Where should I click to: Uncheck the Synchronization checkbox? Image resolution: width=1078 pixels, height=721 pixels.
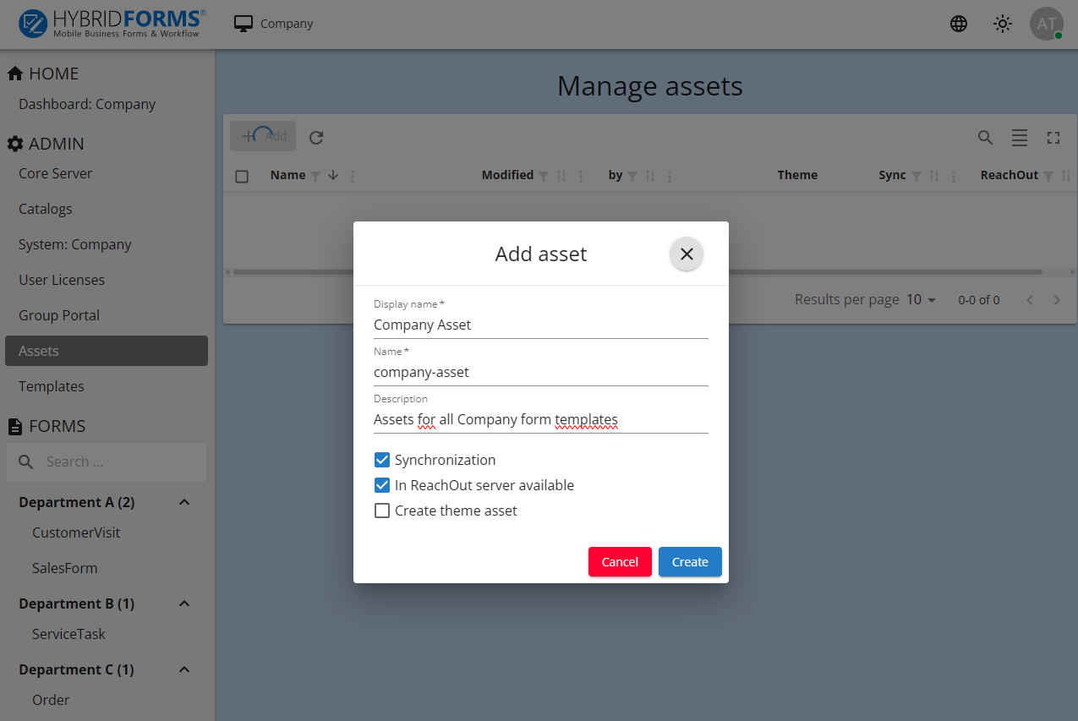pos(382,460)
